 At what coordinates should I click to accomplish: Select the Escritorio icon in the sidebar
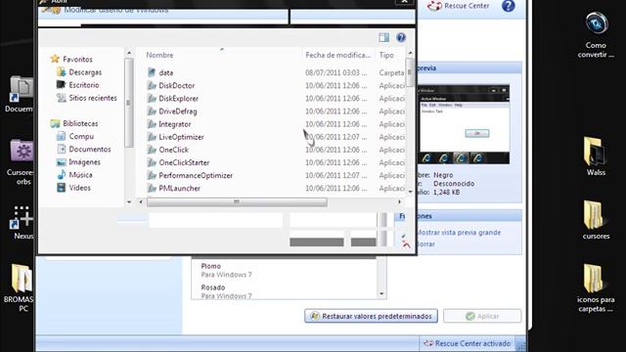[x=61, y=85]
